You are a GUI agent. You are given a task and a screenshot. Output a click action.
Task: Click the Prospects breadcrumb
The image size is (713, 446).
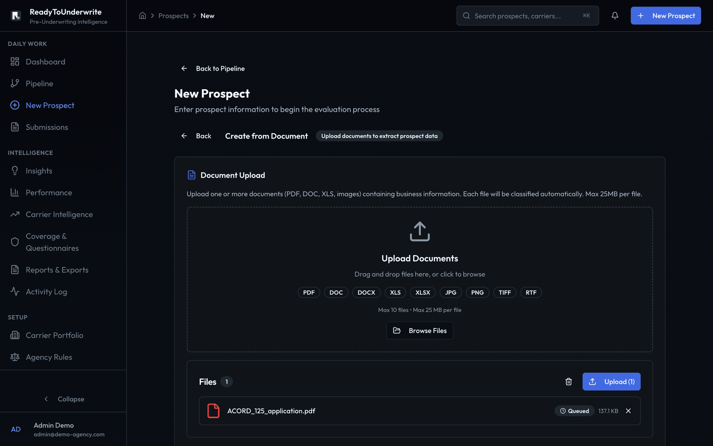(173, 16)
